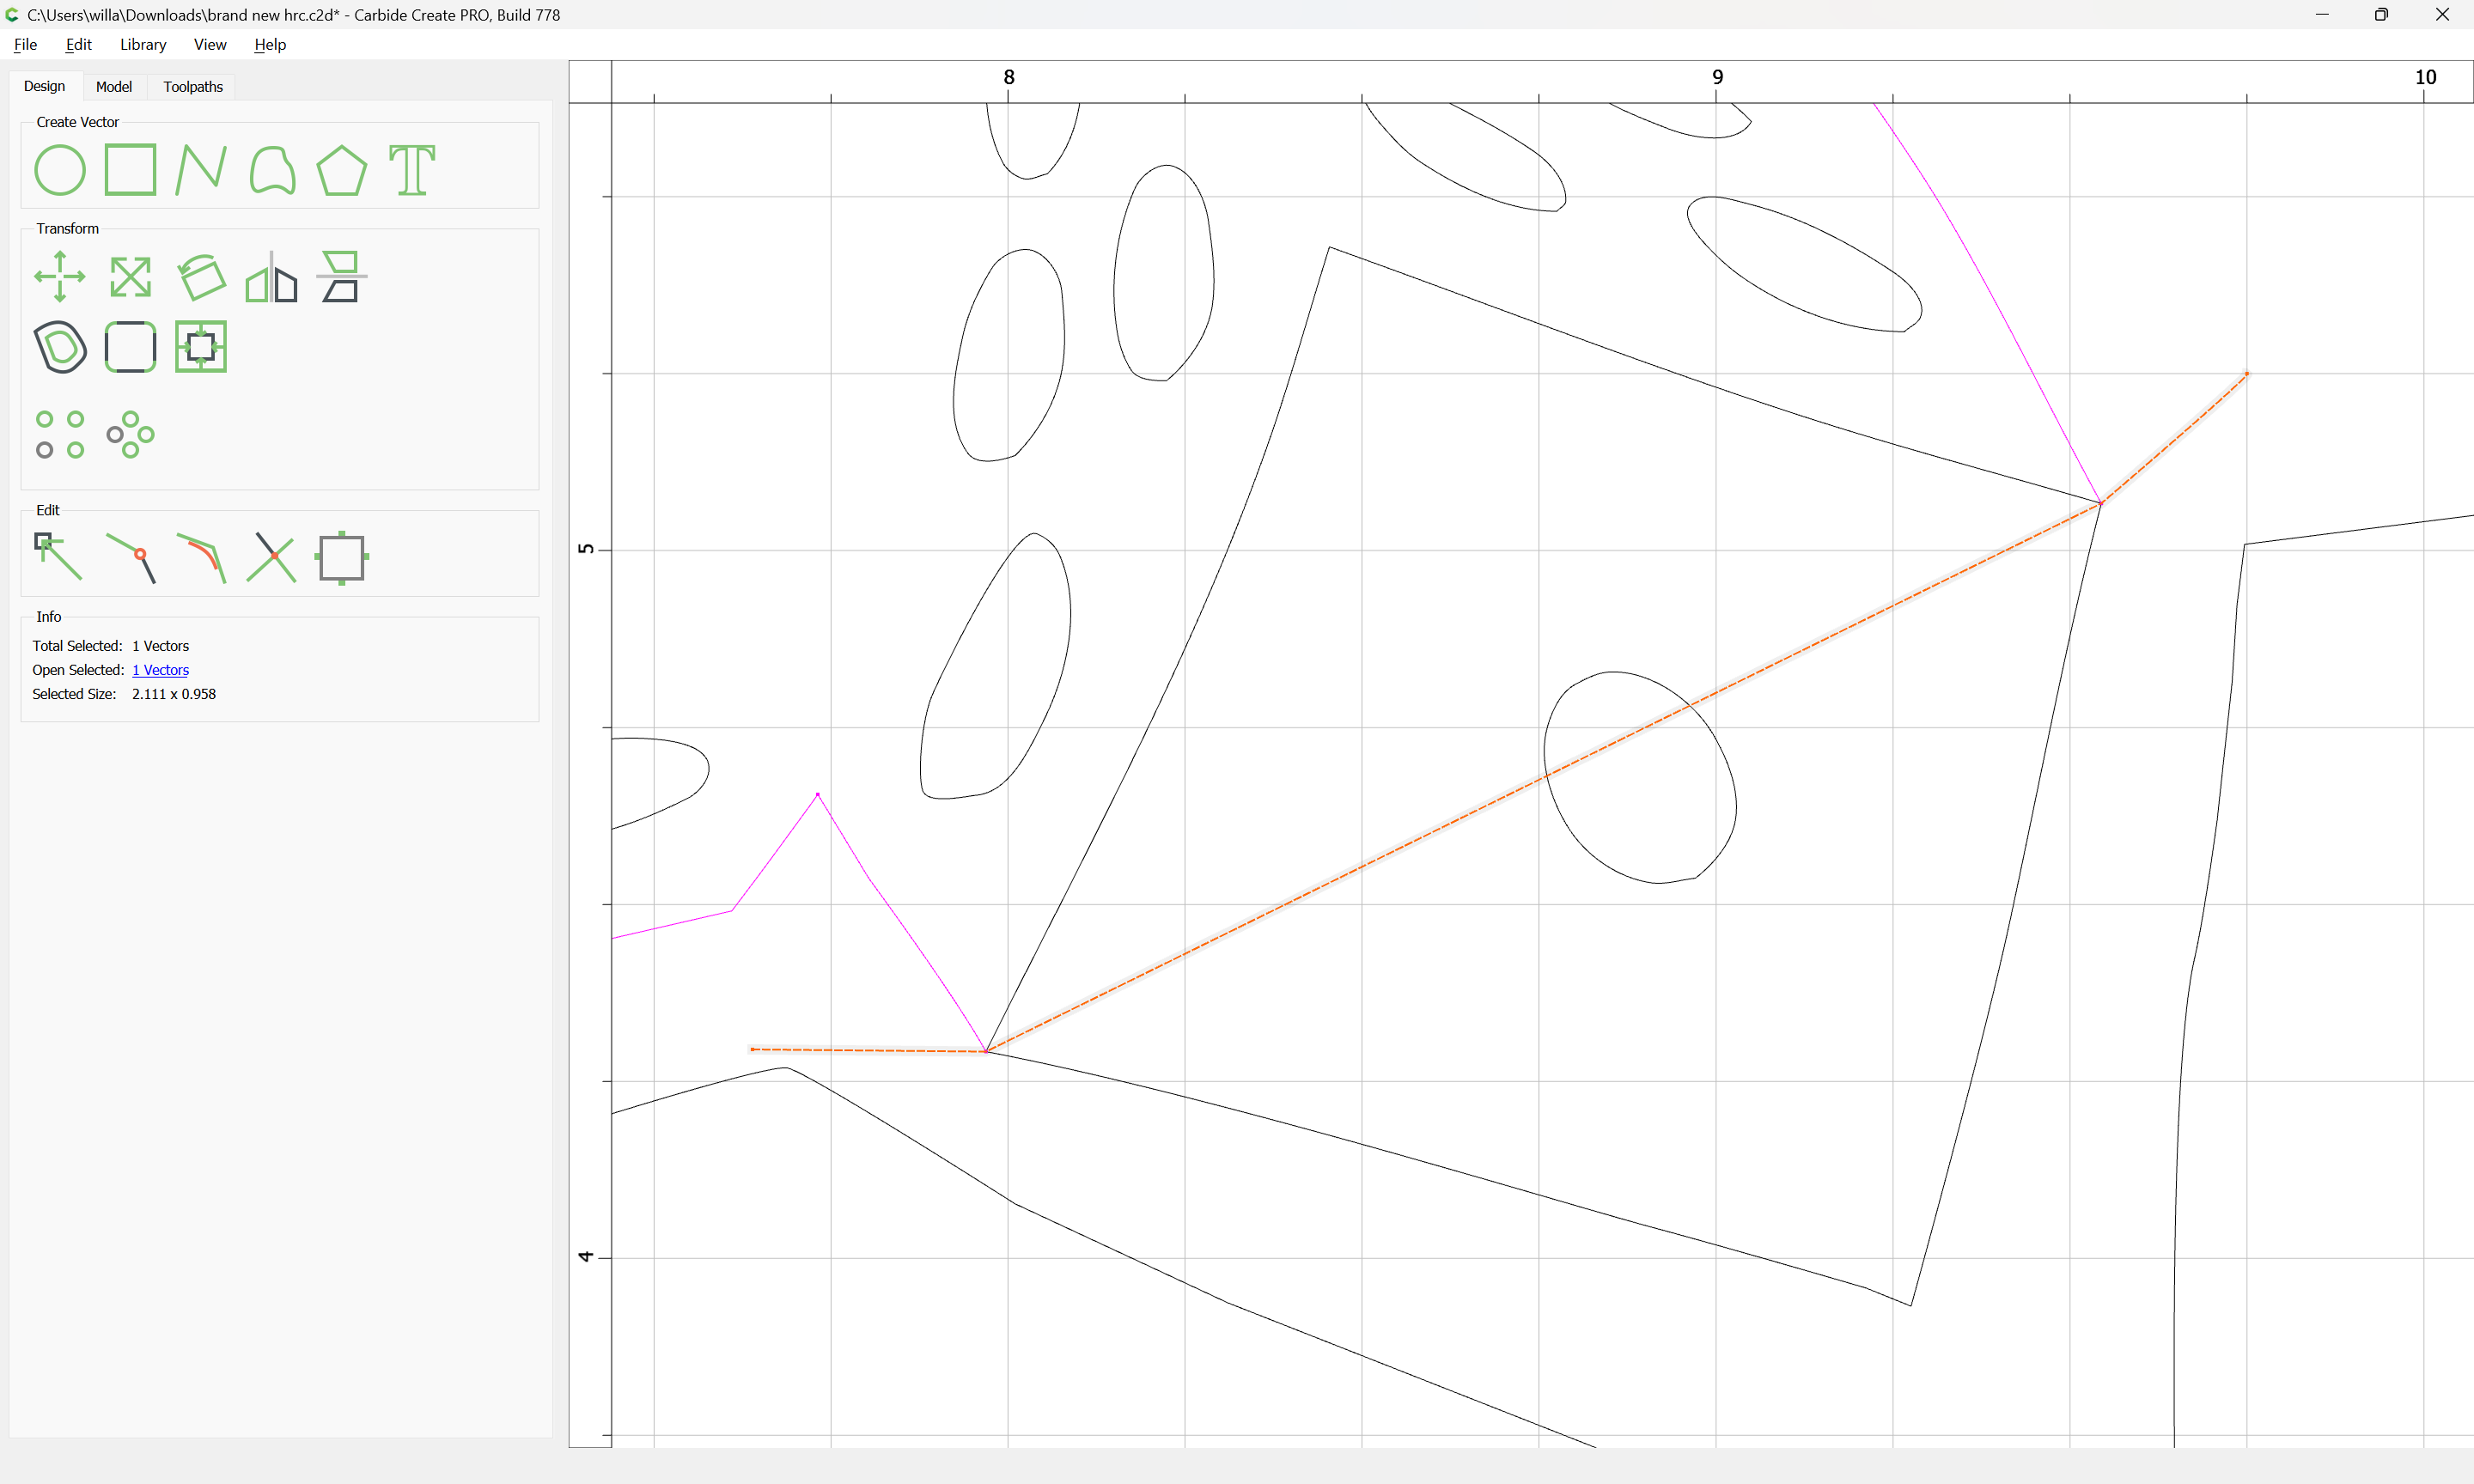This screenshot has width=2474, height=1484.
Task: Activate the Rotate transform tool
Action: coord(201,277)
